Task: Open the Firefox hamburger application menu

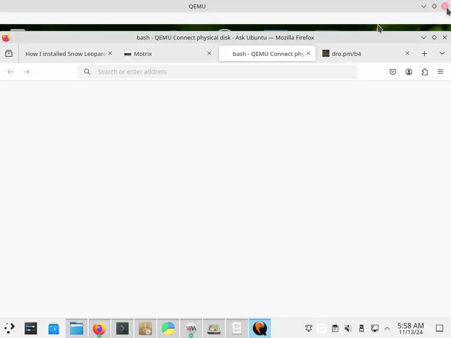Action: pyautogui.click(x=440, y=72)
